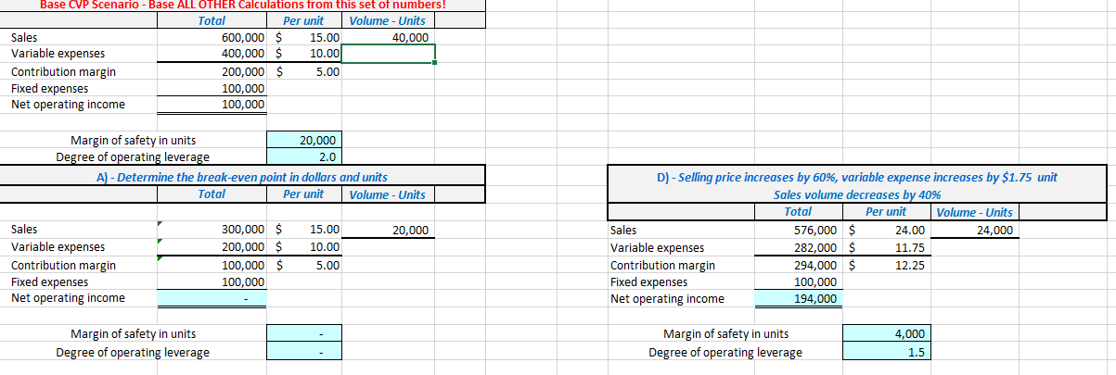This screenshot has height=375, width=1116.
Task: Select section D Sales total 576,000
Action: (x=798, y=230)
